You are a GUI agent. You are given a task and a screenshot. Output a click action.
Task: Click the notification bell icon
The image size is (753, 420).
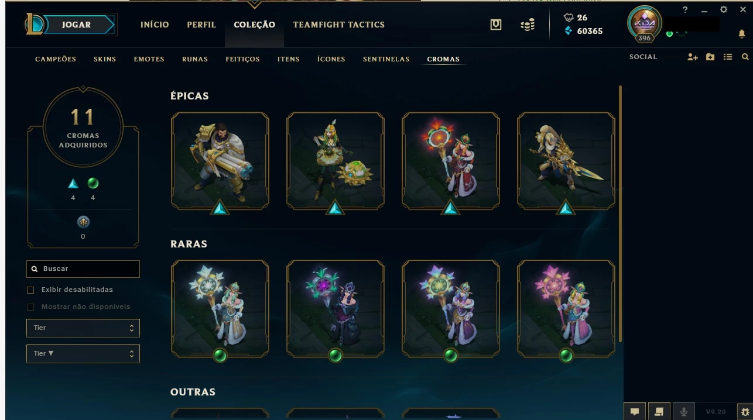click(741, 35)
